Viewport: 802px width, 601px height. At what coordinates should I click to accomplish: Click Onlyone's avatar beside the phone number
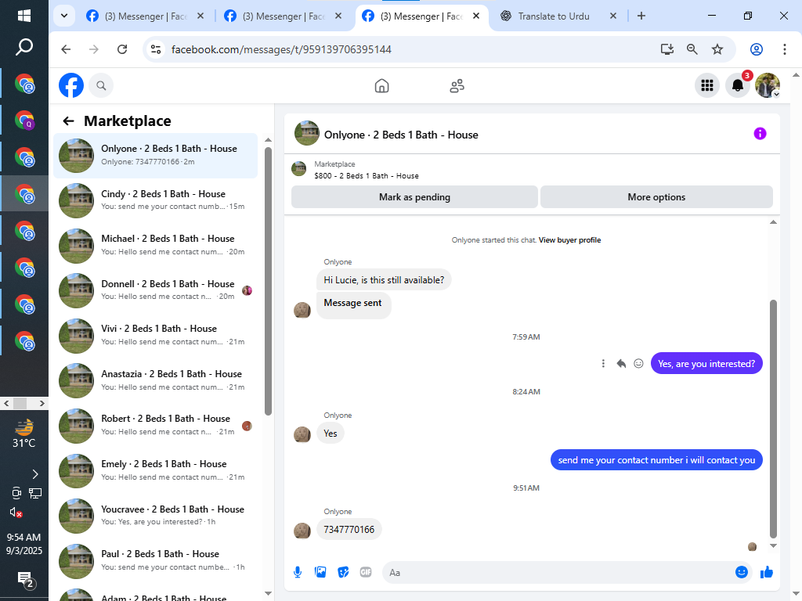point(302,531)
